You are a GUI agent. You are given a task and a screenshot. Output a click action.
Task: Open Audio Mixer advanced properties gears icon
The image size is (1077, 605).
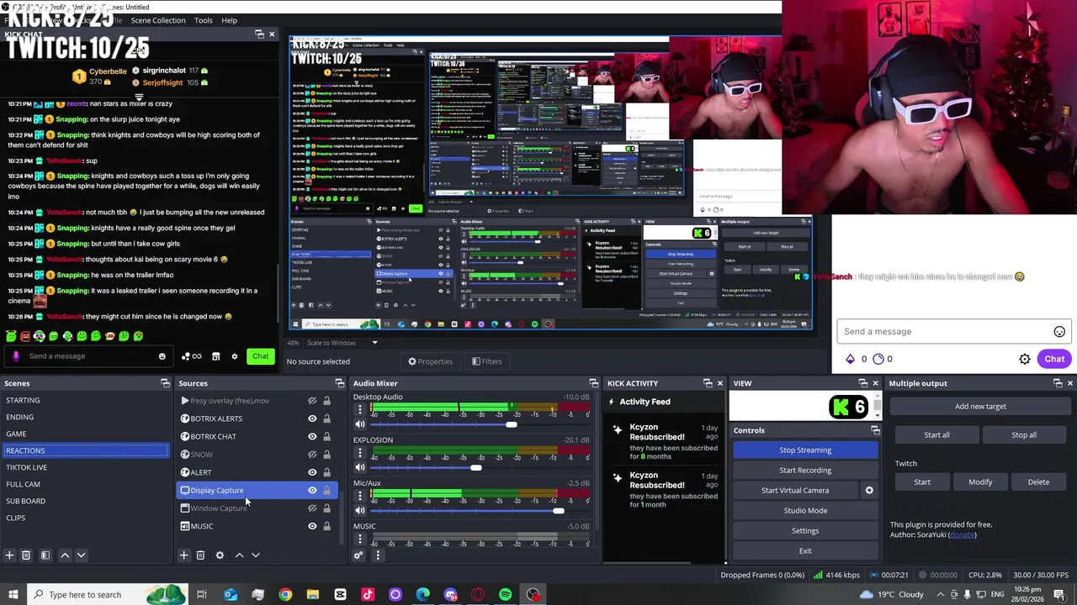coord(358,555)
